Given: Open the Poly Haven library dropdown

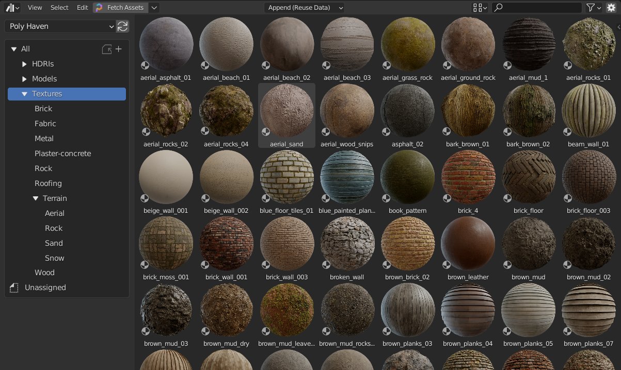Looking at the screenshot, I should tap(60, 26).
